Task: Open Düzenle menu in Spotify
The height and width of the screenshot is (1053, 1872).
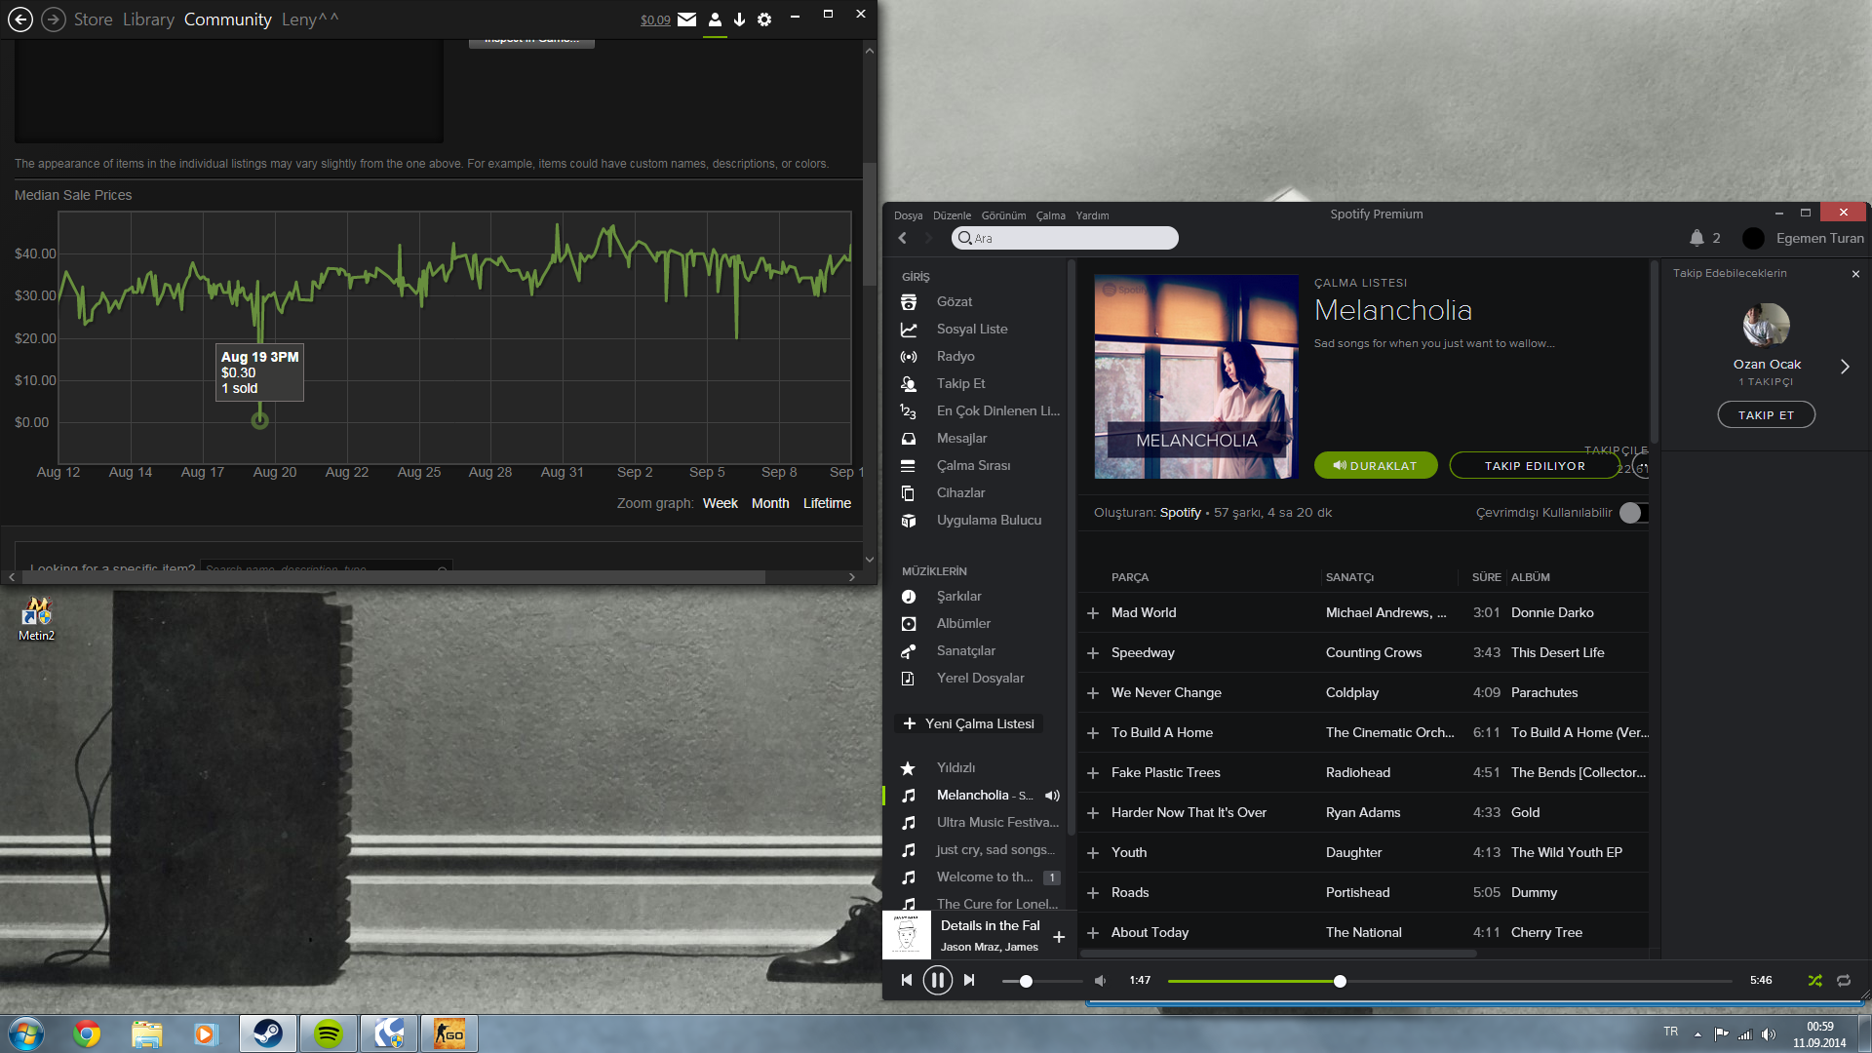Action: click(952, 215)
